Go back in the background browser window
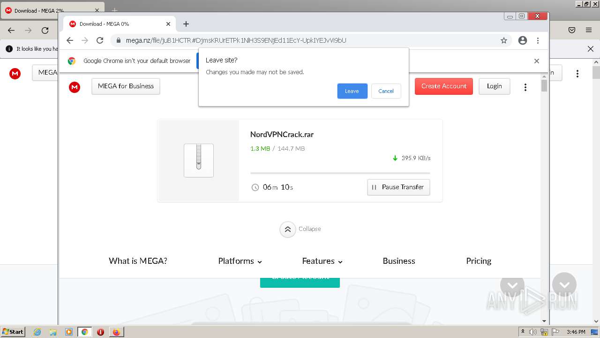 [11, 30]
